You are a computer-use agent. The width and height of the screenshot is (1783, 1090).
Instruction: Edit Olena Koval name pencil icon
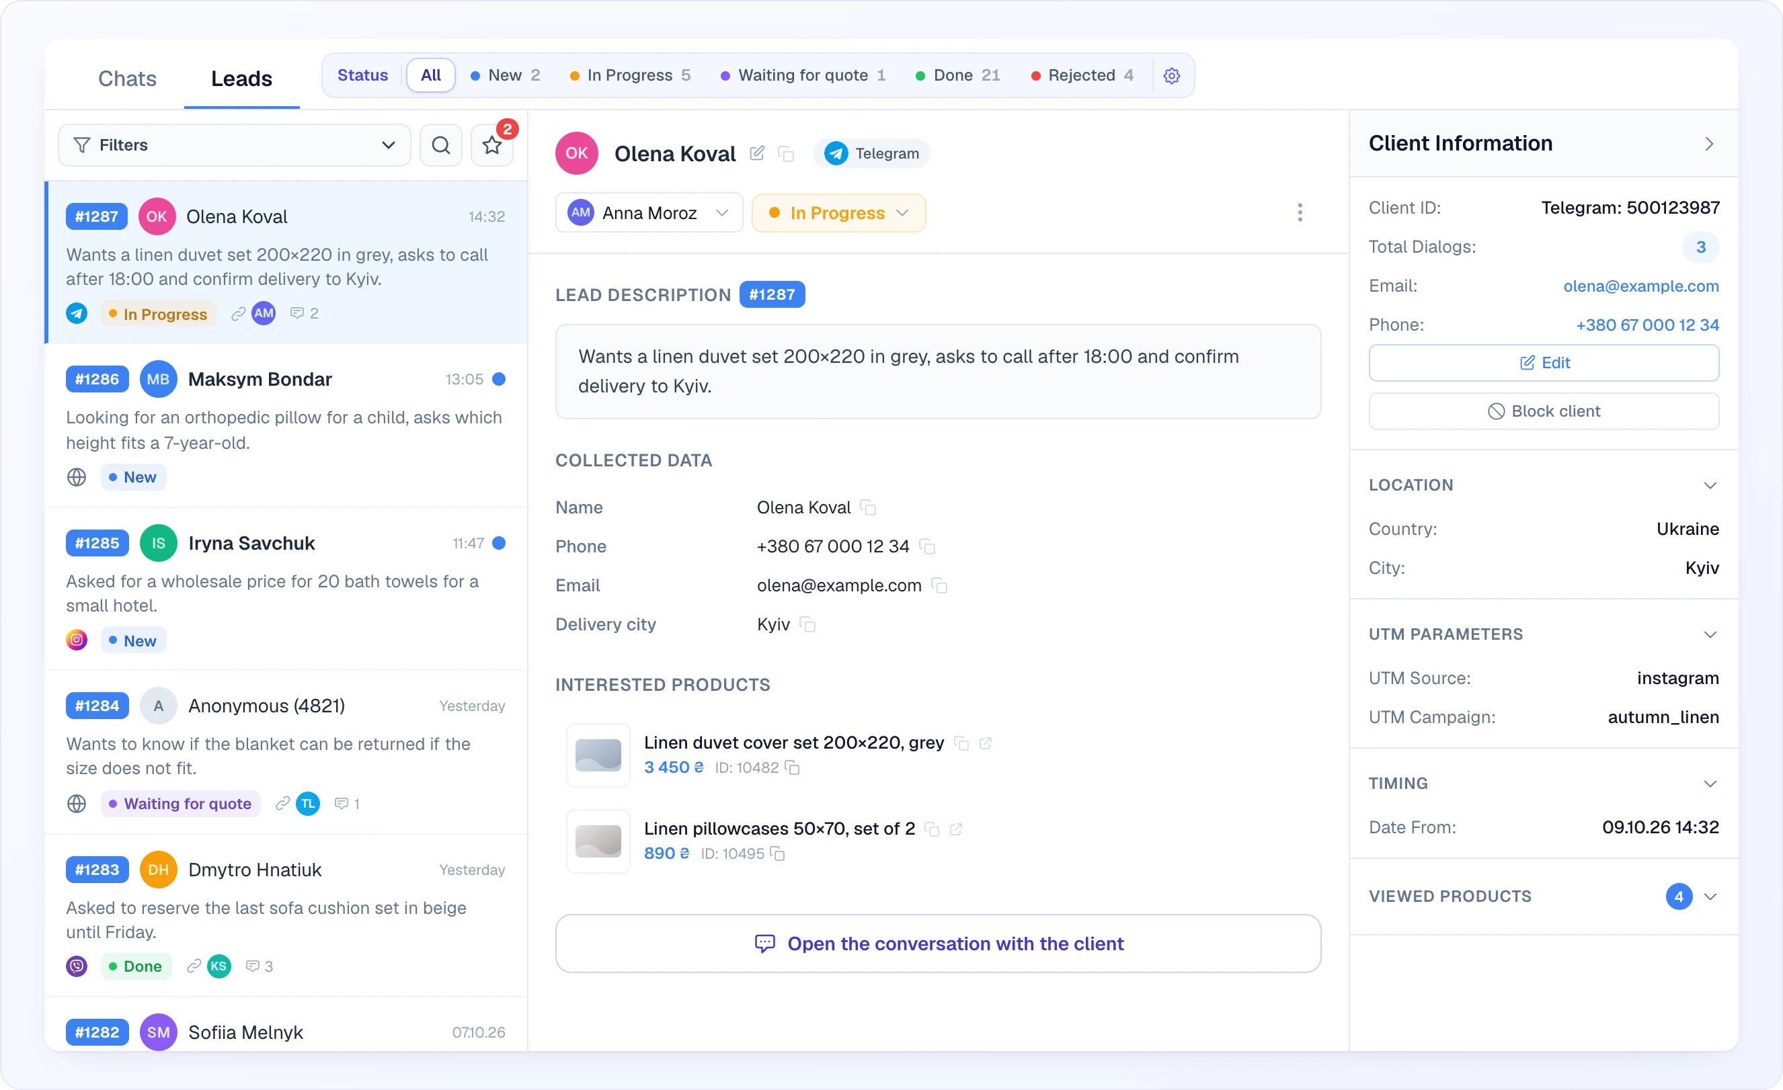(757, 153)
